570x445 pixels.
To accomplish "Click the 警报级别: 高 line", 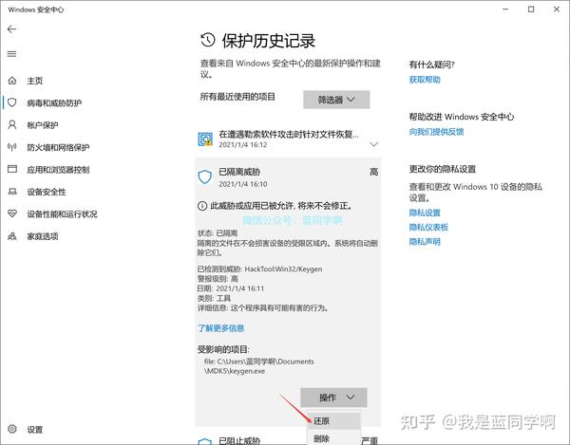I will (218, 279).
